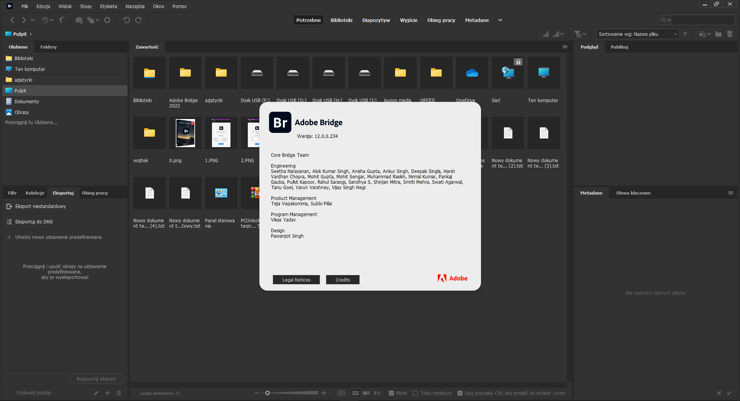
Task: Open the recent folders icon dropdown
Action: click(705, 34)
